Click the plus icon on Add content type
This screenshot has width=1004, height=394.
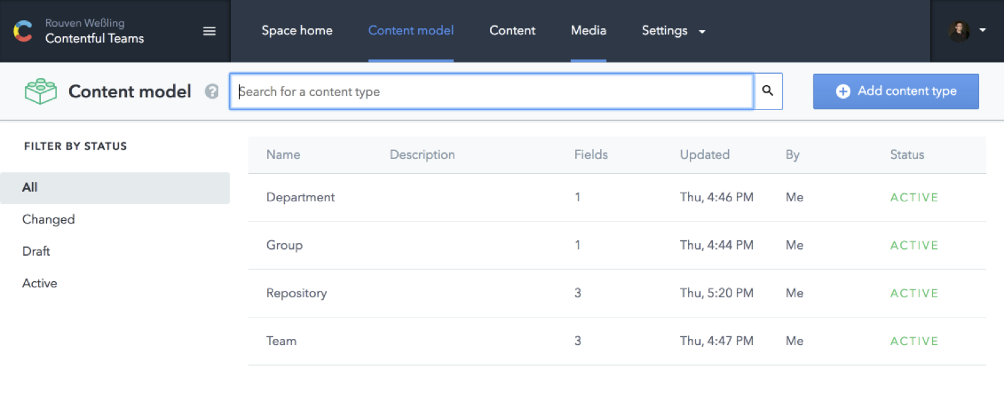pos(844,91)
